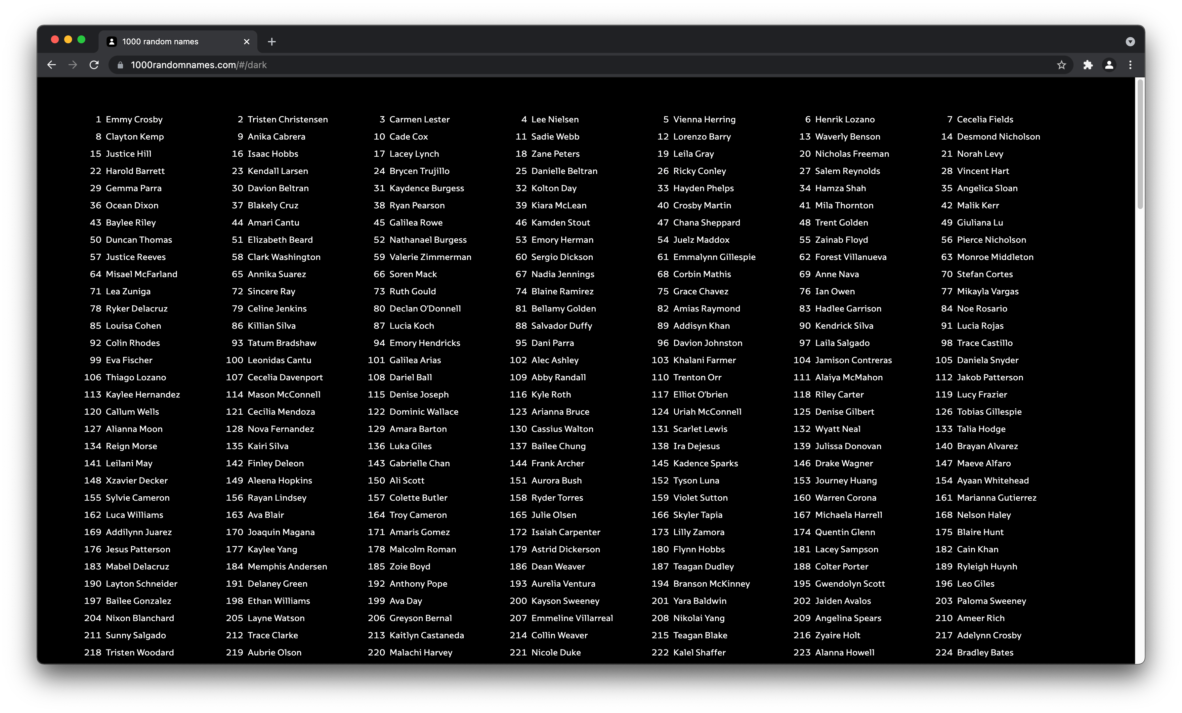
Task: Open the extensions puzzle icon
Action: (x=1088, y=65)
